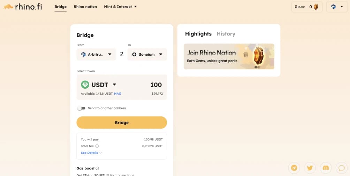Click the Total fee info icon

coord(97,146)
